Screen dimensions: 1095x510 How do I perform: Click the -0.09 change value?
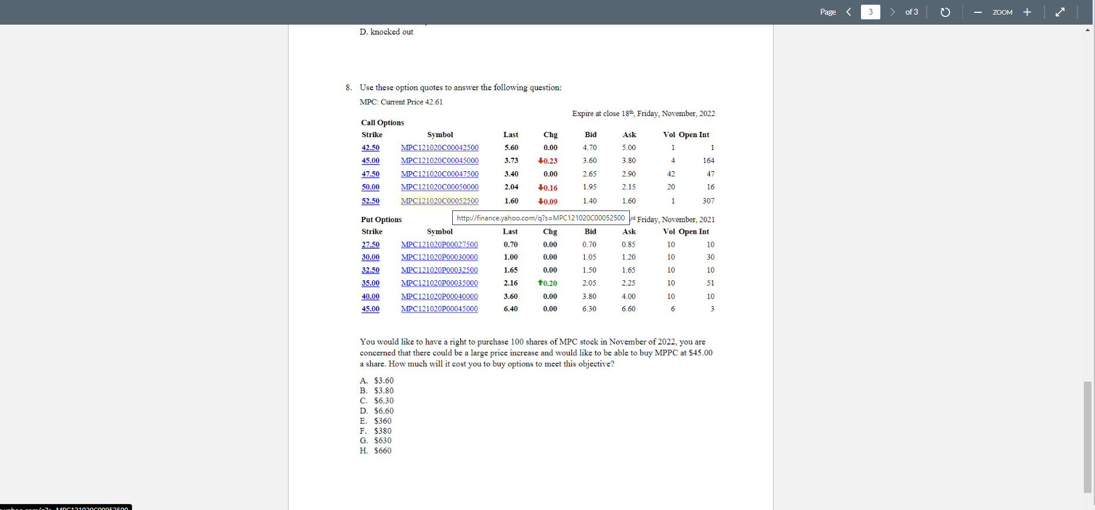tap(548, 202)
